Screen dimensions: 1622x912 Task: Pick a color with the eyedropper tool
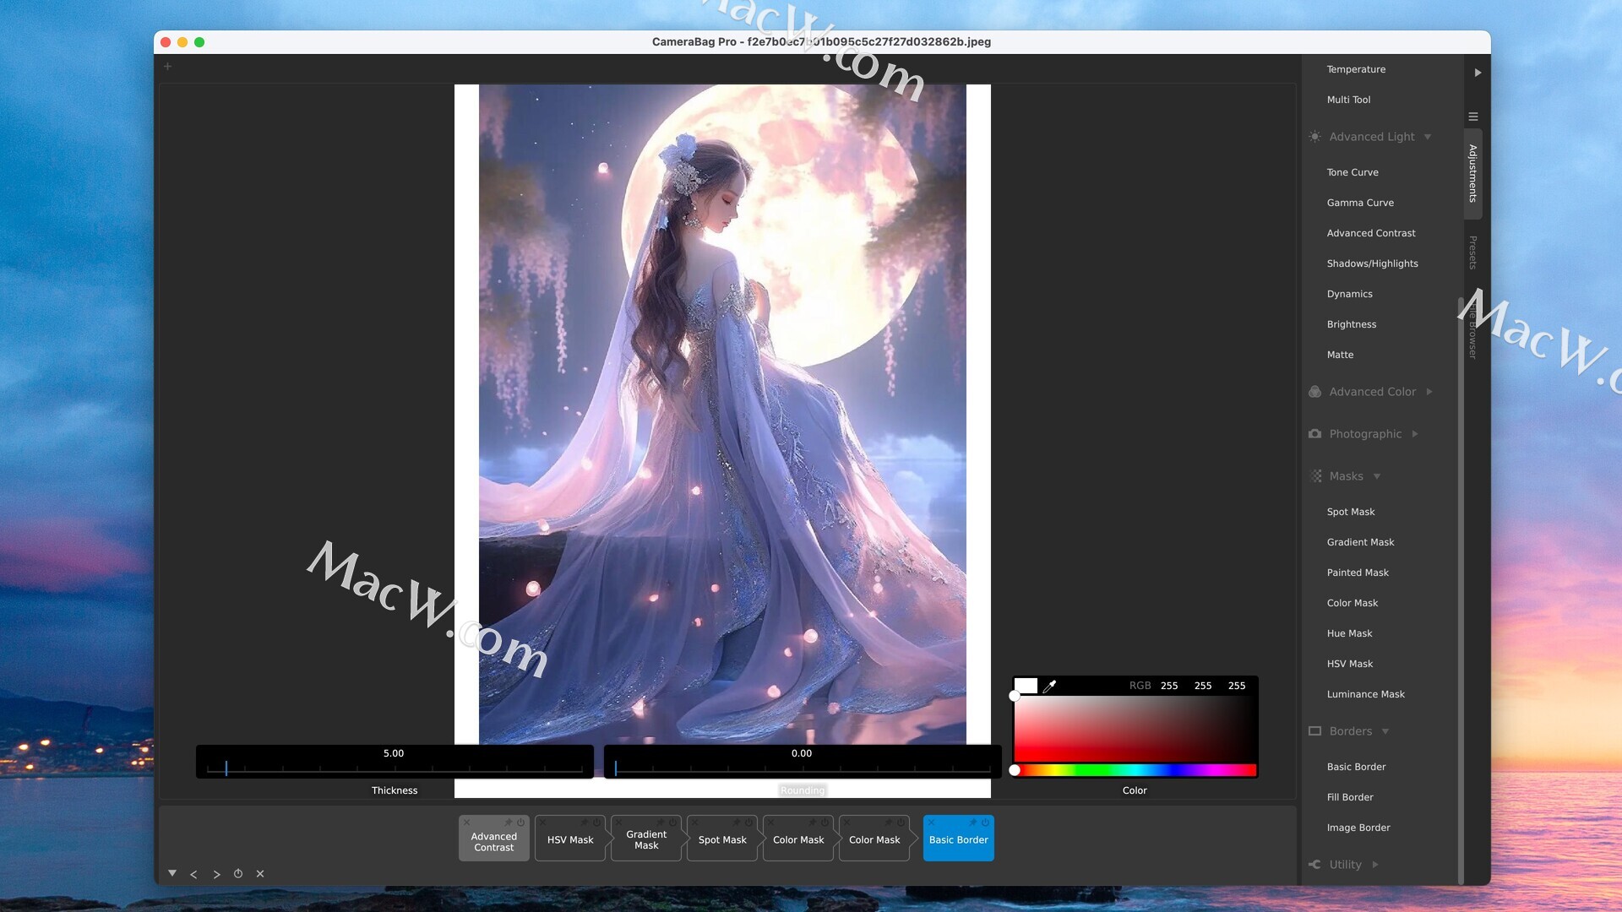click(x=1049, y=687)
